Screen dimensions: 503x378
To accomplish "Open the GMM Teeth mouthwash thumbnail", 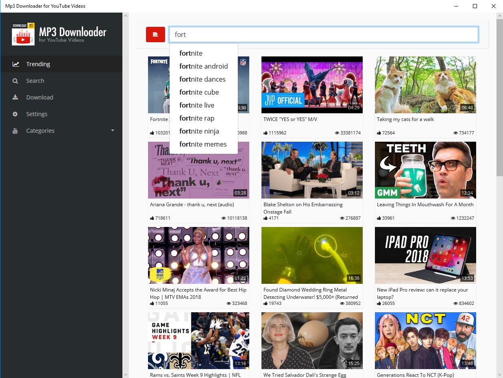I will 425,170.
